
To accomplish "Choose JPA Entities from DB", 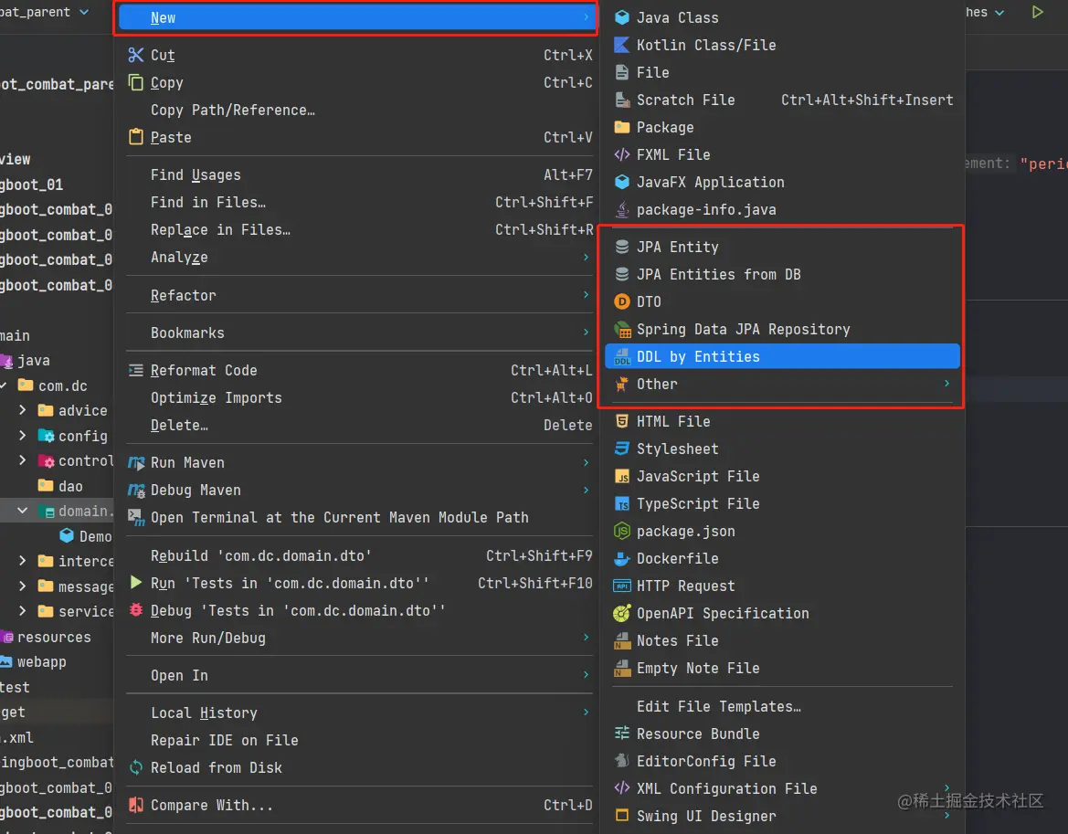I will click(x=782, y=274).
